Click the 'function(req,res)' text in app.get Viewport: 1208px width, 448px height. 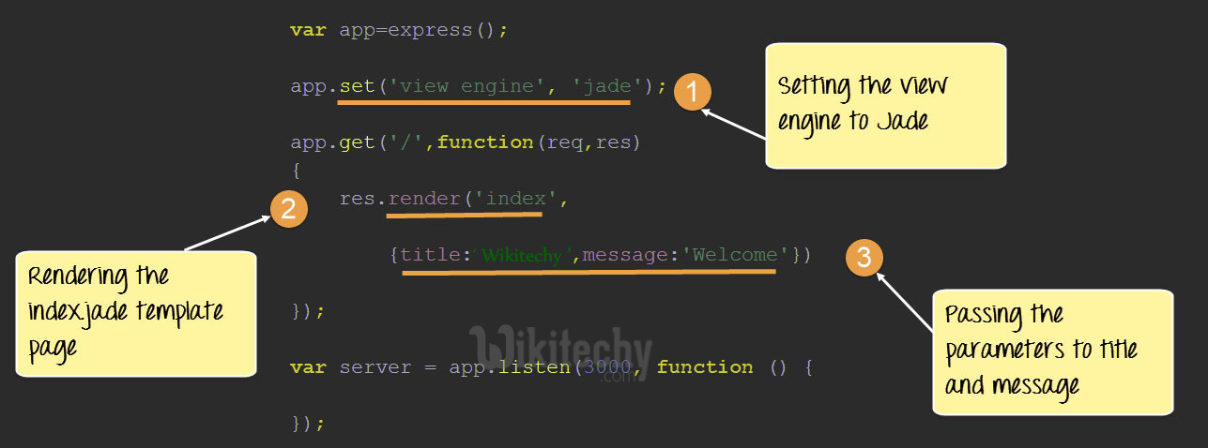tap(538, 142)
